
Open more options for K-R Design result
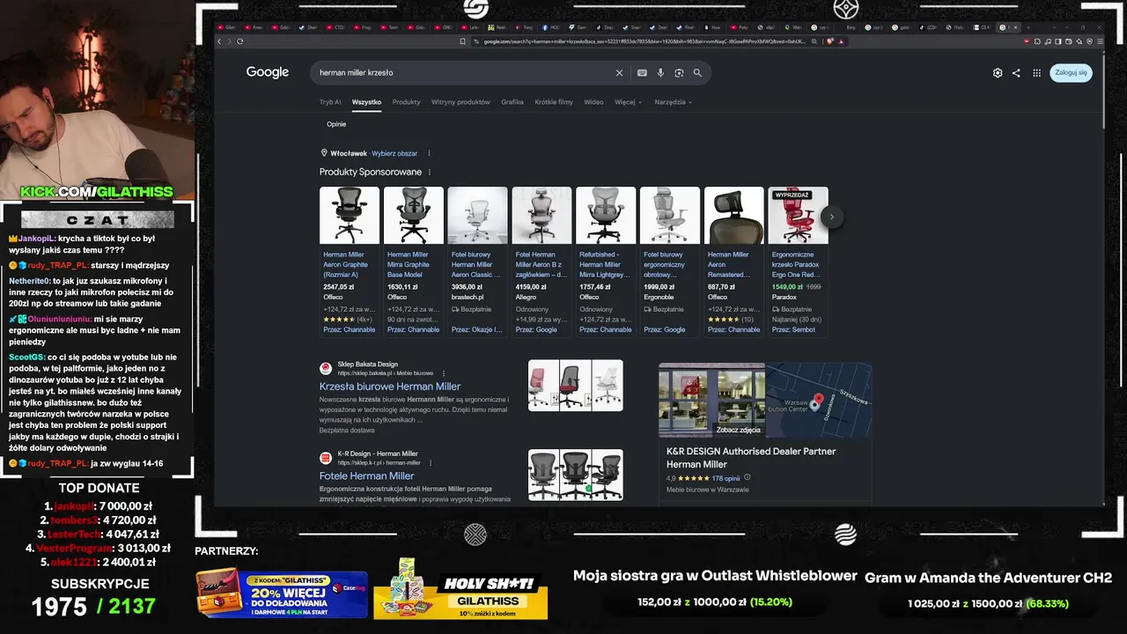point(431,462)
